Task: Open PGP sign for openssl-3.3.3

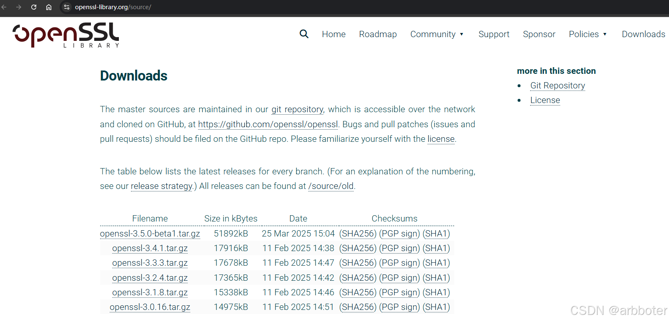Action: [x=400, y=263]
